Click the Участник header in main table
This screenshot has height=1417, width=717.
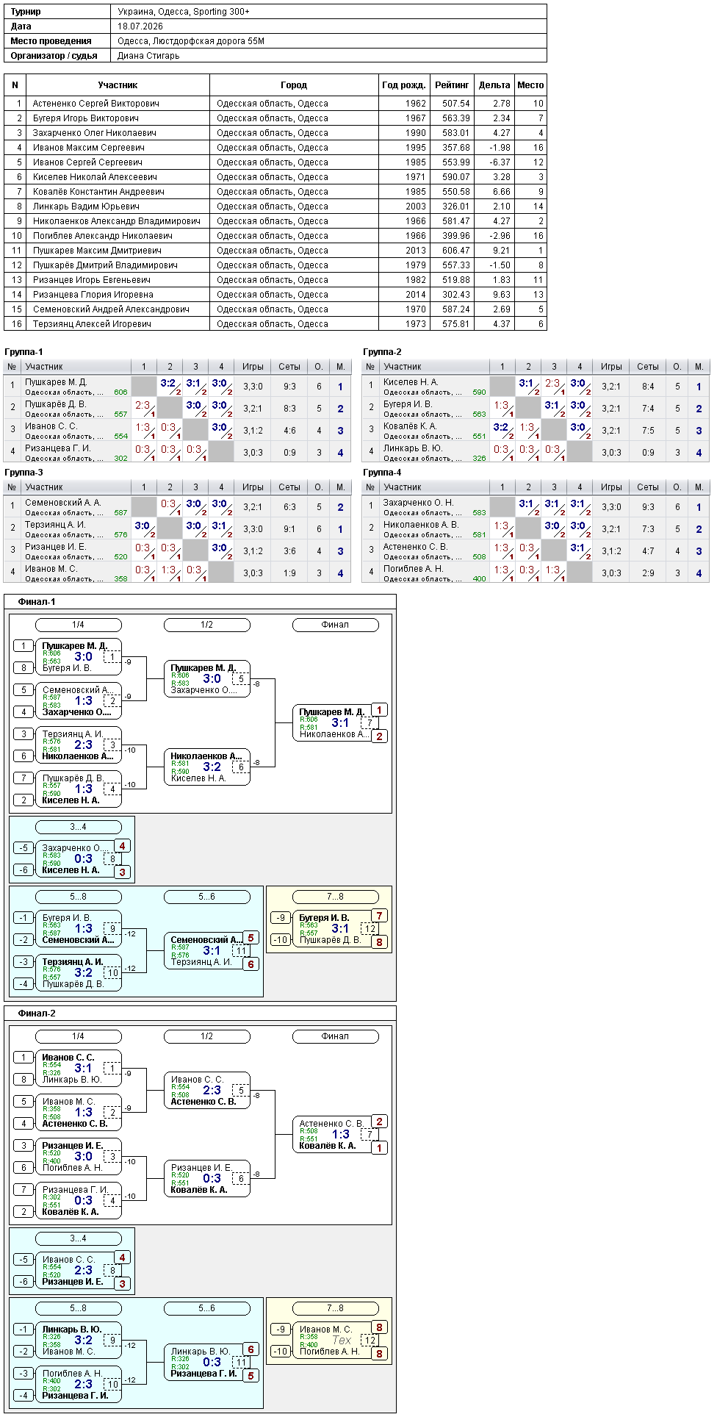click(x=118, y=85)
